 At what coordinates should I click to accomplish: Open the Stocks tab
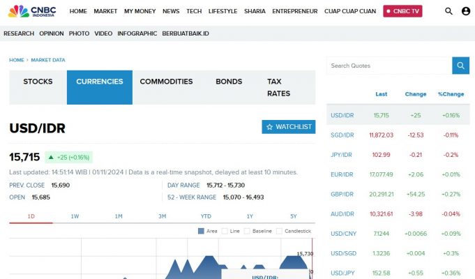(38, 82)
